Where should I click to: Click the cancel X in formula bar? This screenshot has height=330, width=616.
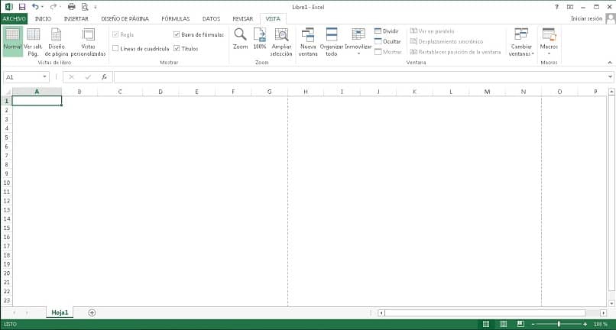(71, 77)
